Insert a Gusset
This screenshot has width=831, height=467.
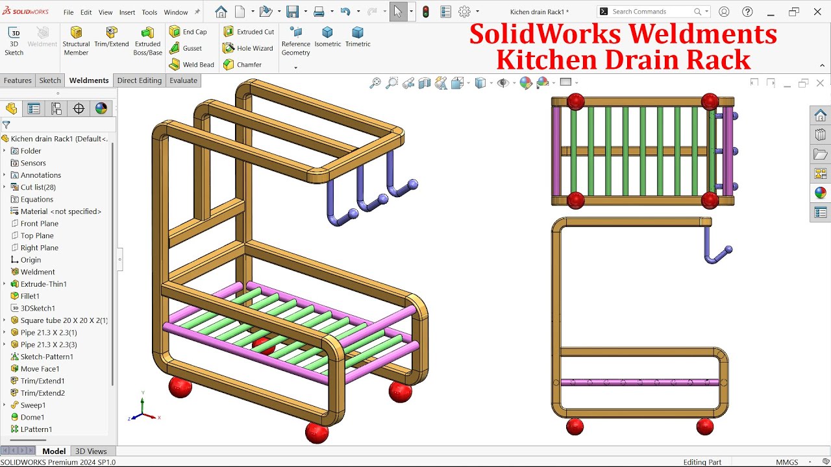(x=186, y=48)
